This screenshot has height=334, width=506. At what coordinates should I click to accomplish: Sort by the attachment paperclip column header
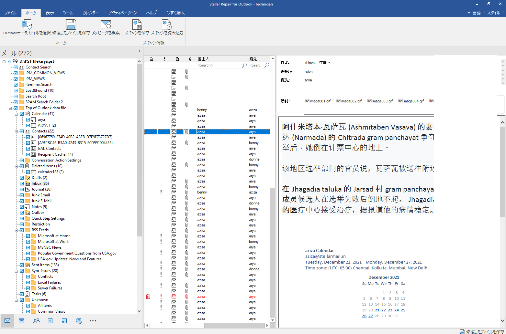pyautogui.click(x=190, y=59)
